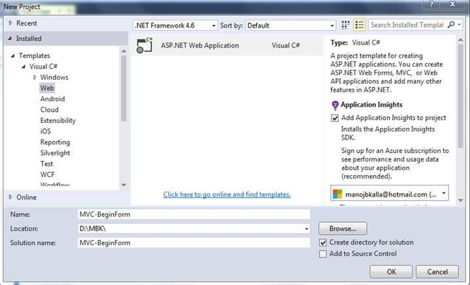The width and height of the screenshot is (470, 285).
Task: Cancel the New Project dialog
Action: [437, 272]
